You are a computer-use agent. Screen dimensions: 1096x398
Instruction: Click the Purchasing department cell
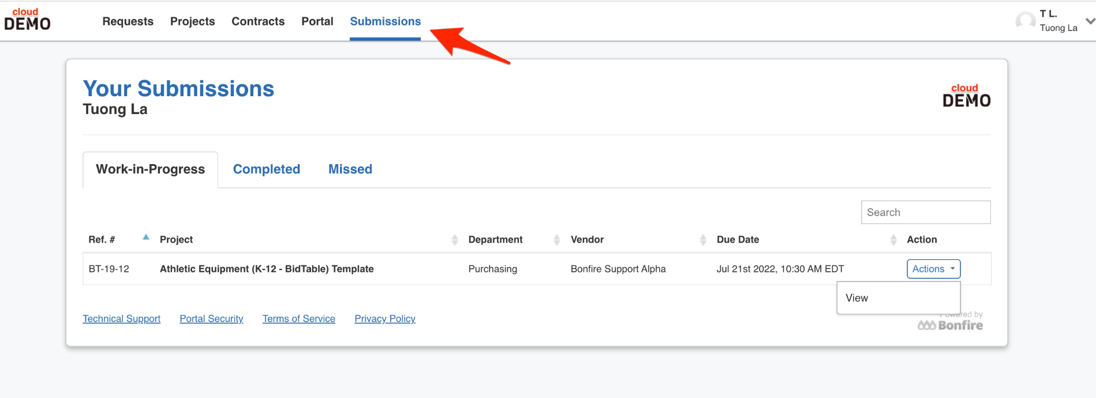(492, 269)
